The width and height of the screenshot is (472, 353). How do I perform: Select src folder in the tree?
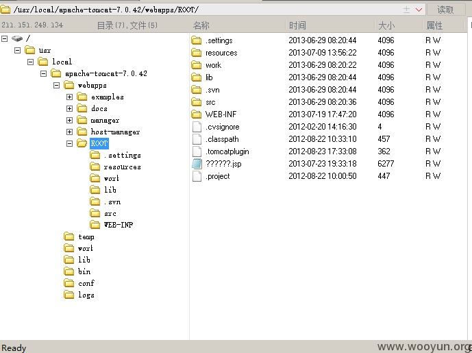(110, 214)
